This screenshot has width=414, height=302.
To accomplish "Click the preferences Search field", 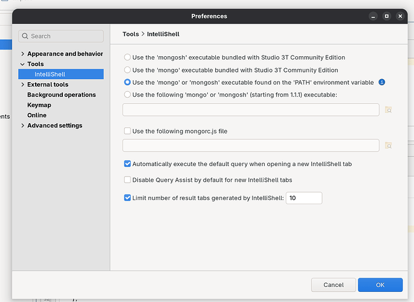I will 61,36.
